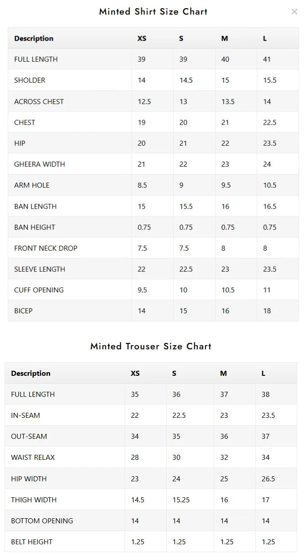Select BELT HEIGHT large value 1.25
This screenshot has width=305, height=558.
[x=268, y=542]
